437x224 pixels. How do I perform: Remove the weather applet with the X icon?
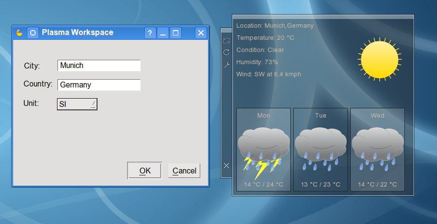click(x=227, y=166)
